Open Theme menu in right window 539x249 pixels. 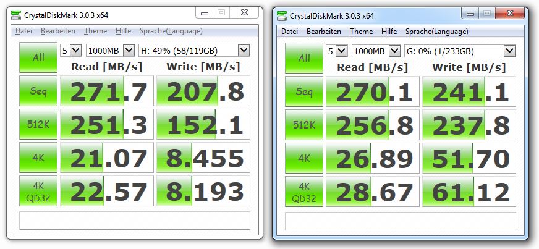[x=361, y=32]
